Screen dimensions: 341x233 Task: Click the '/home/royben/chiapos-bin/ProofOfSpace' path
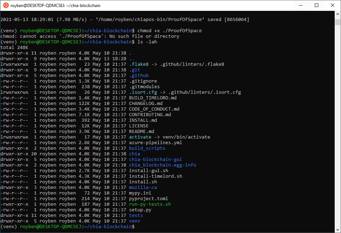point(150,19)
